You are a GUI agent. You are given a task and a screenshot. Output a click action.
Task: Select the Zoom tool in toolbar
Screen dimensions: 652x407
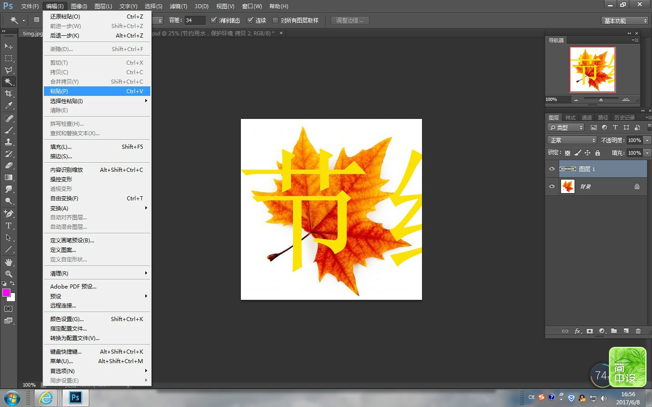[x=9, y=274]
